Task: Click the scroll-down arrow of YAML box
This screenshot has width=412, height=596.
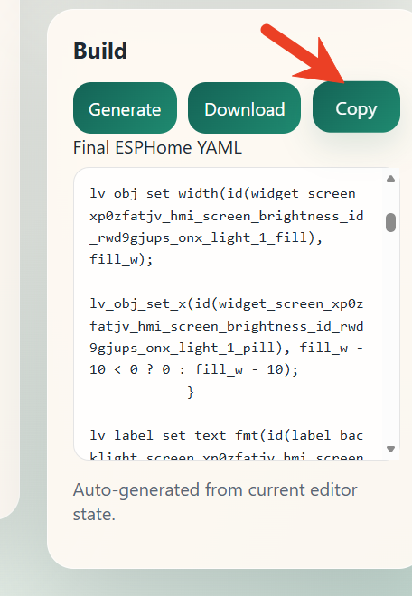Action: click(390, 449)
